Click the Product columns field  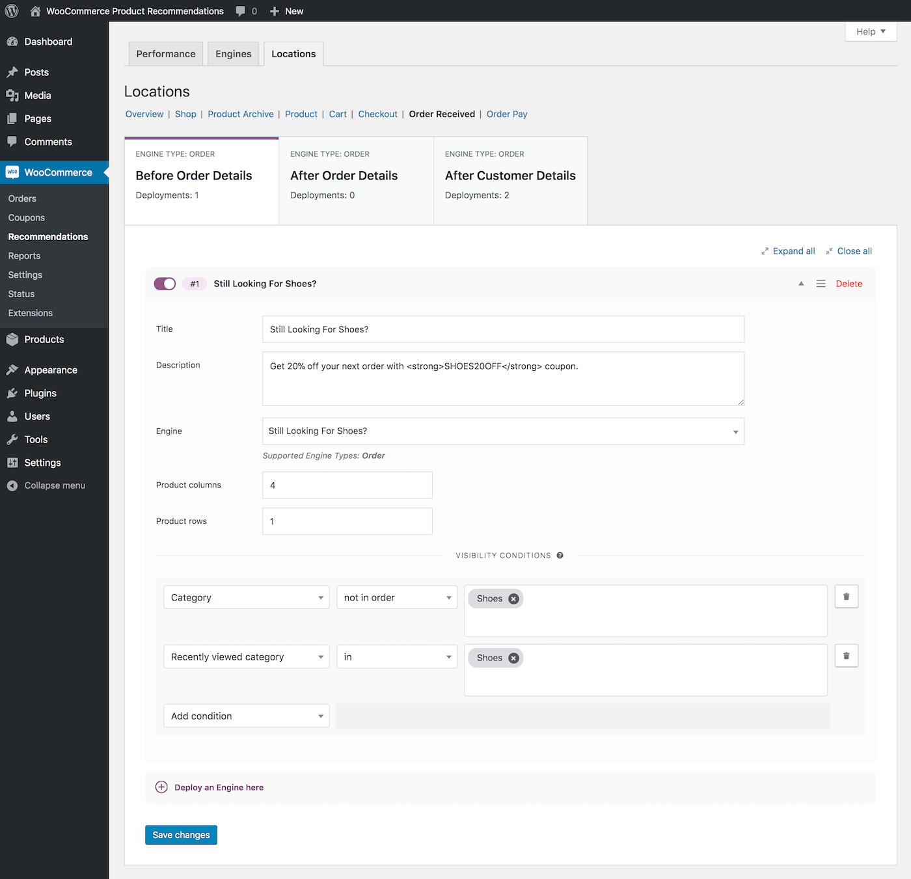(347, 485)
